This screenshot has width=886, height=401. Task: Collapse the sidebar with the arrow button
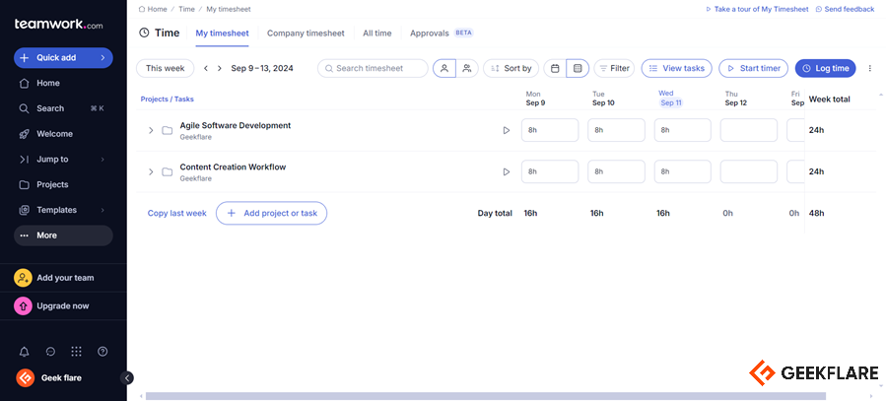(127, 377)
